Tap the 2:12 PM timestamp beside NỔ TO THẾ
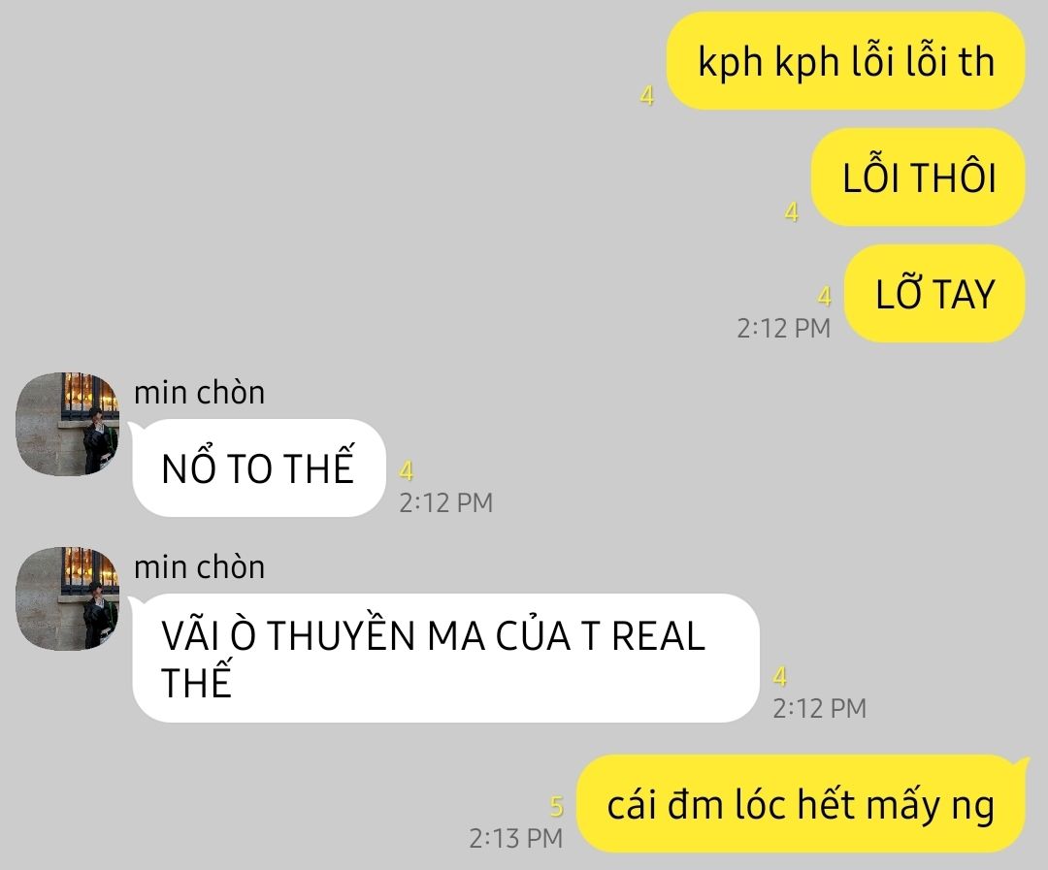1048x870 pixels. pos(445,502)
